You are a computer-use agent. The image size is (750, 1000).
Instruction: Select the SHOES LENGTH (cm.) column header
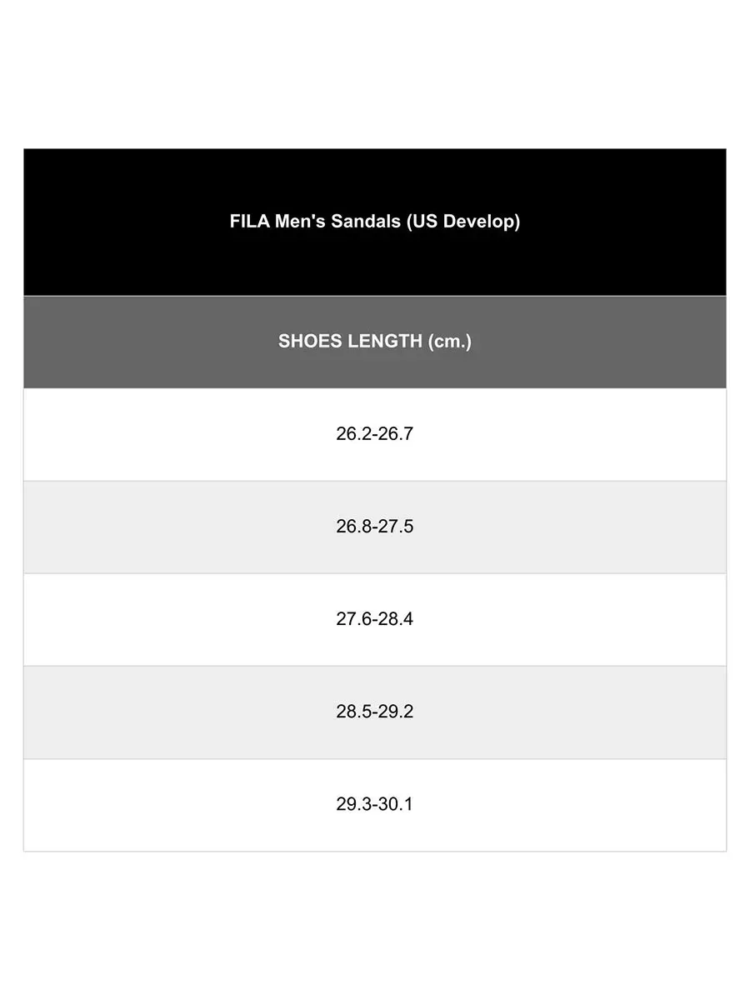tap(374, 342)
